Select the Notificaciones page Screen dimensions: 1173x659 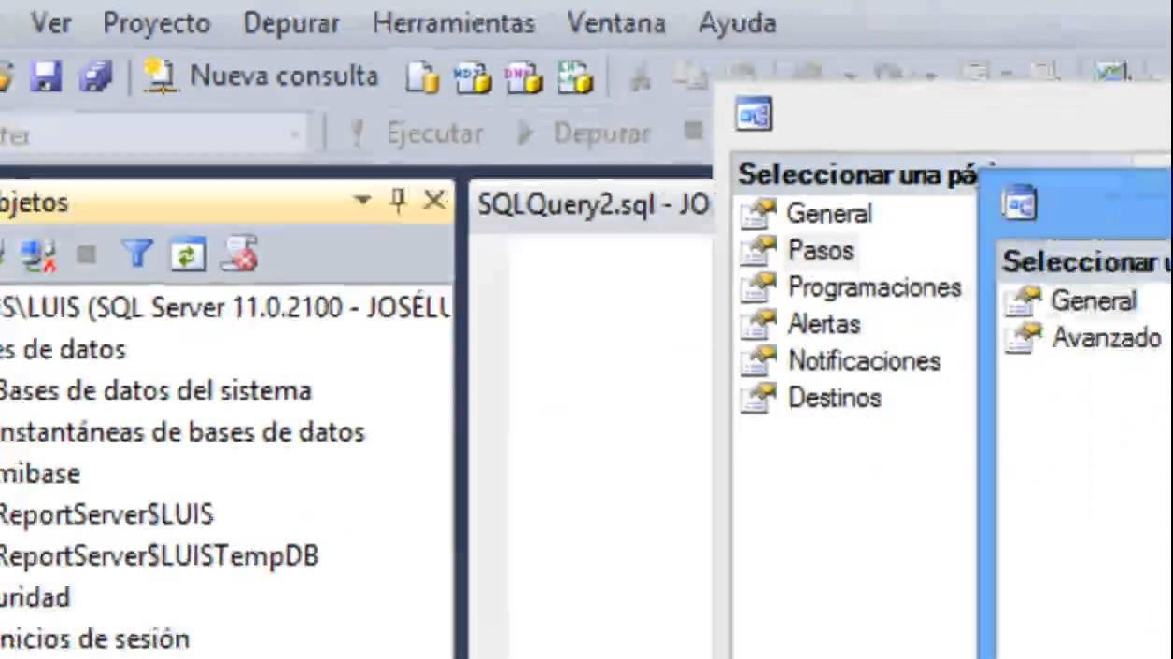[865, 360]
